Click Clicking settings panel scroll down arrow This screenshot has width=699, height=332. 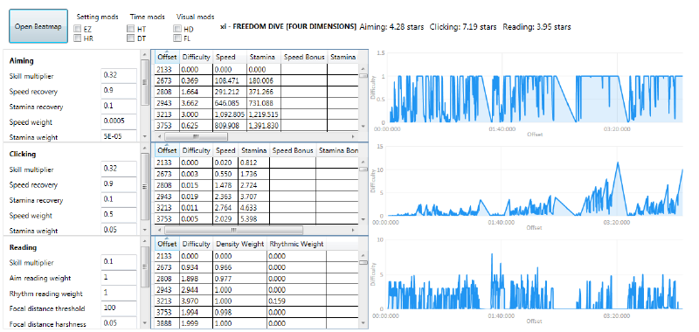[144, 230]
